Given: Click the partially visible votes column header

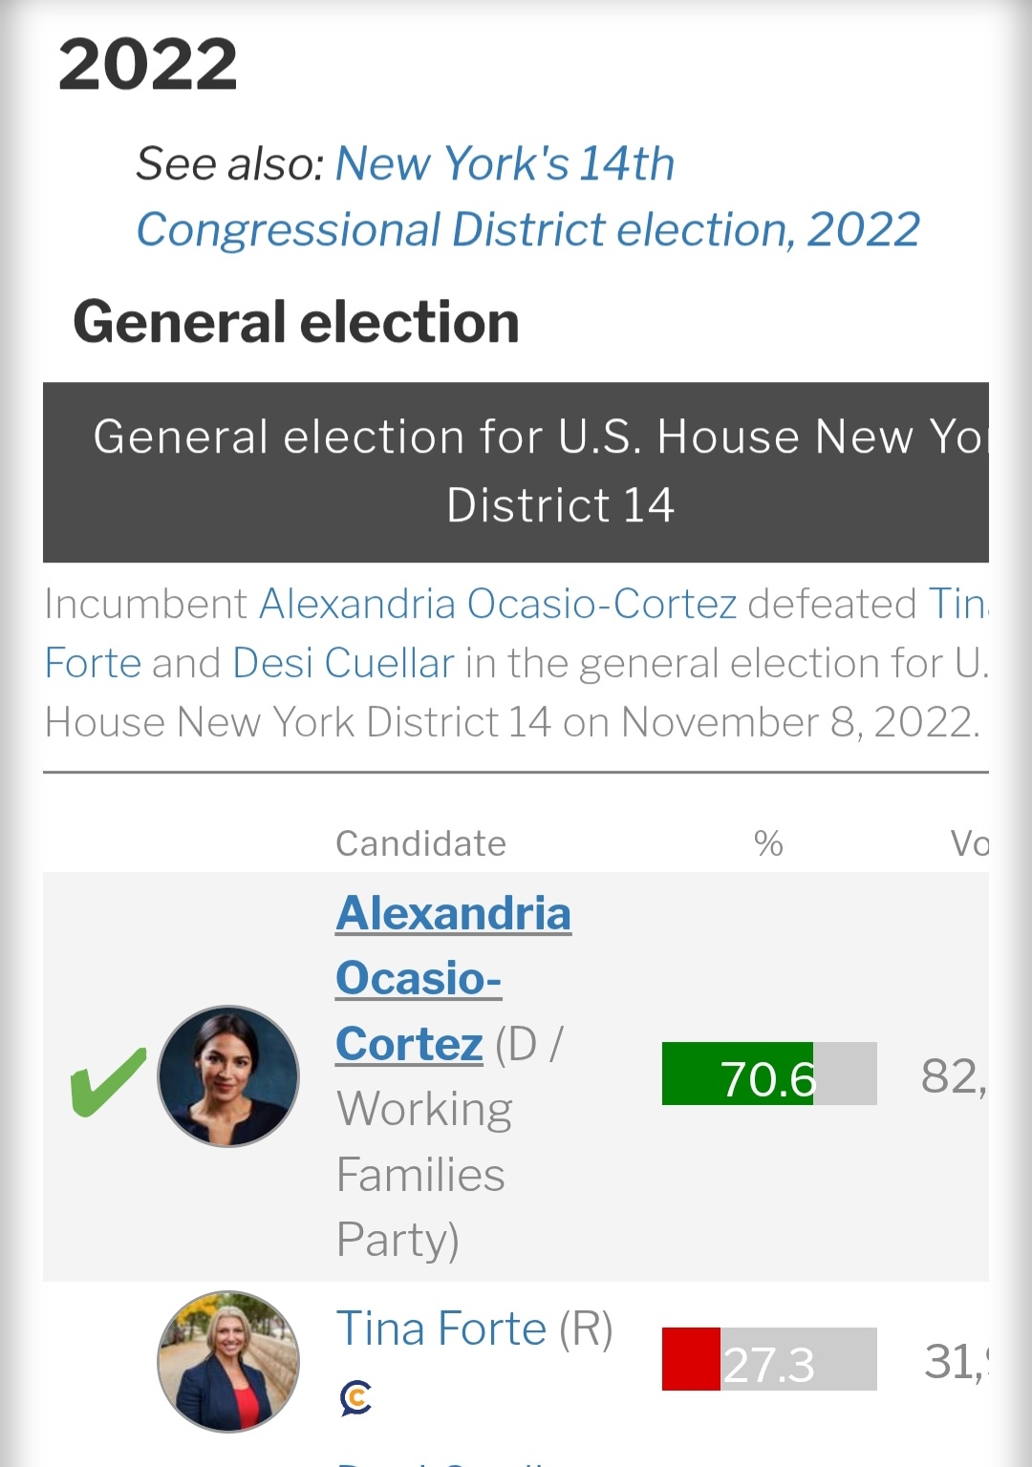Looking at the screenshot, I should pos(969,844).
